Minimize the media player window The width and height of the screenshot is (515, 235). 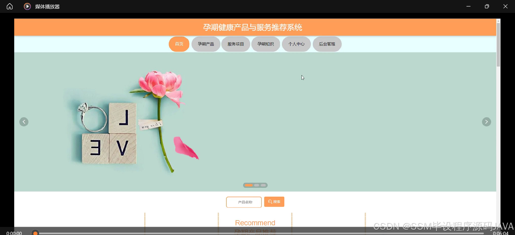[x=468, y=6]
